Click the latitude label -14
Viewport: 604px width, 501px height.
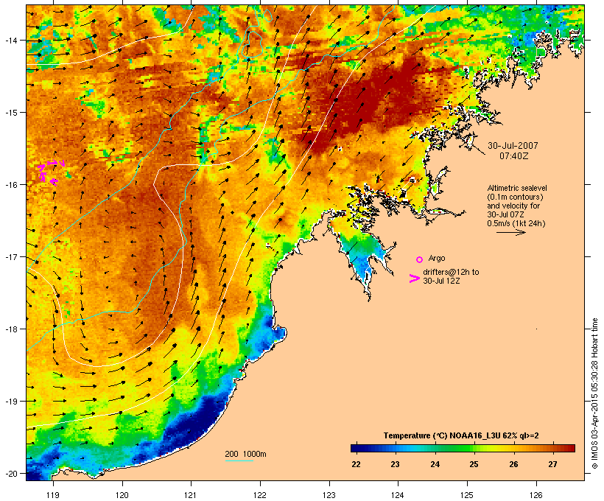coord(10,40)
